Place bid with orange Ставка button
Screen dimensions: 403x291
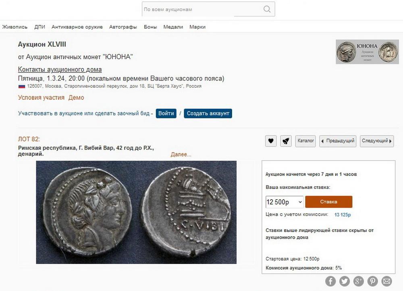pos(329,202)
